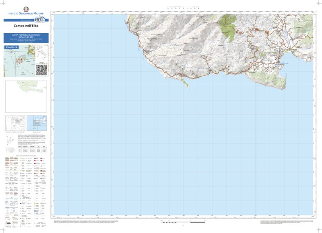Click the Campo nell'Elba map title
322x233 pixels.
[x=26, y=26]
